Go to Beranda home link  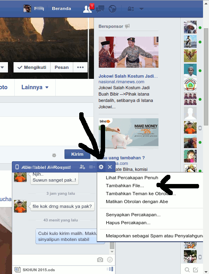[61, 9]
